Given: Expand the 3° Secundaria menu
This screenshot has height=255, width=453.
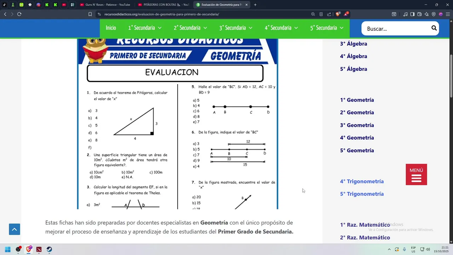Looking at the screenshot, I should (236, 28).
